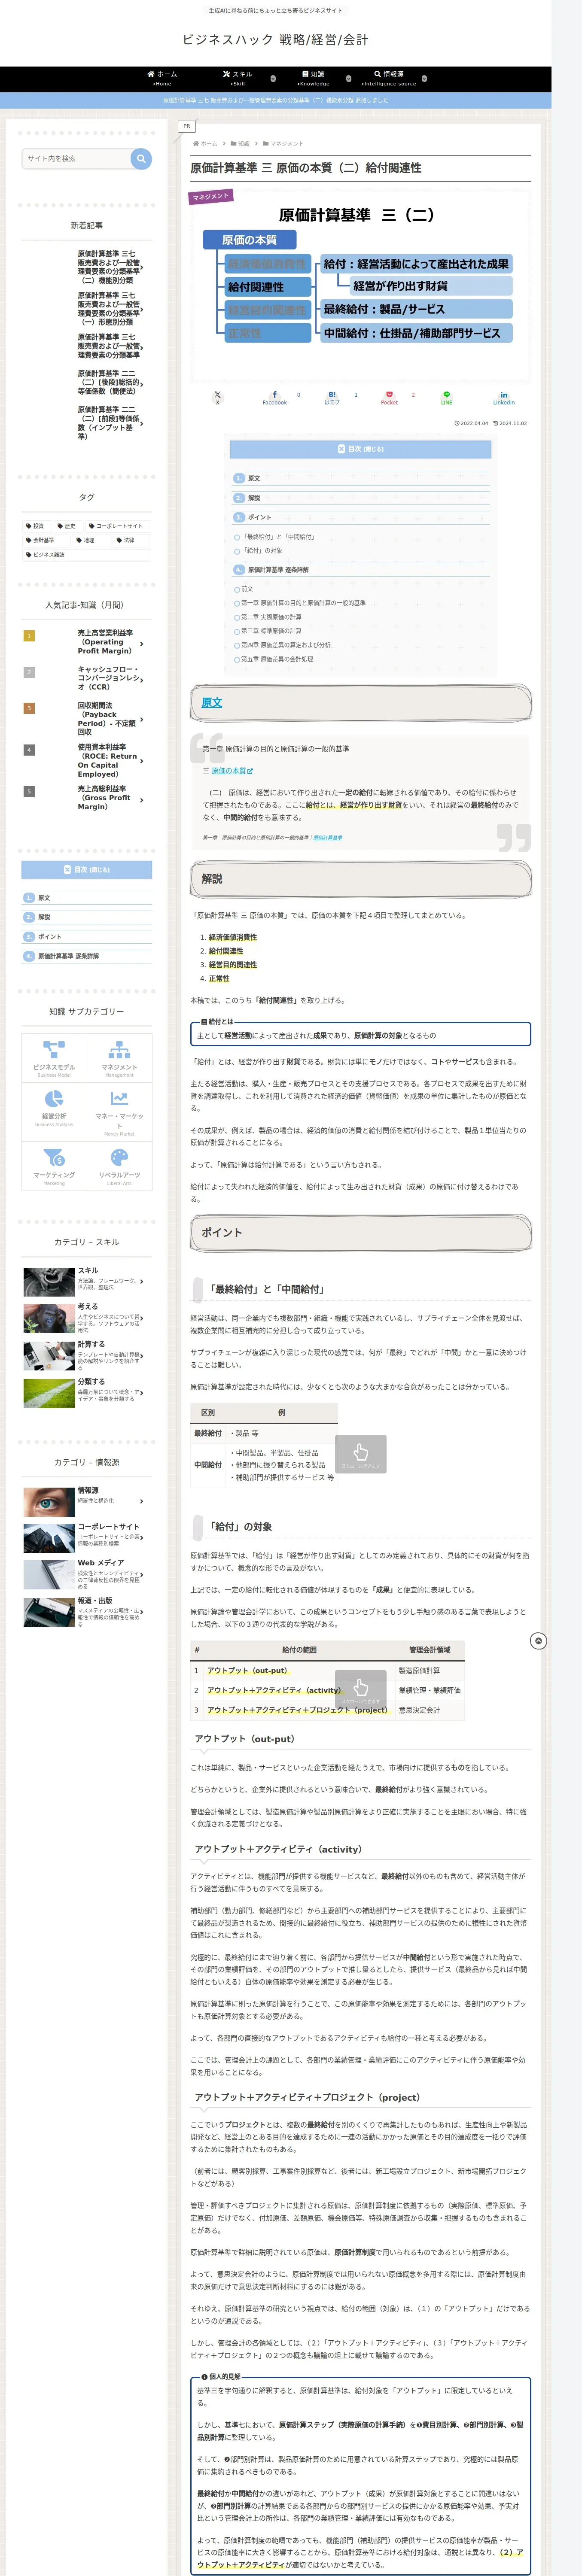The height and width of the screenshot is (2576, 582).
Task: Open the 情報源 nav menu item
Action: [389, 78]
